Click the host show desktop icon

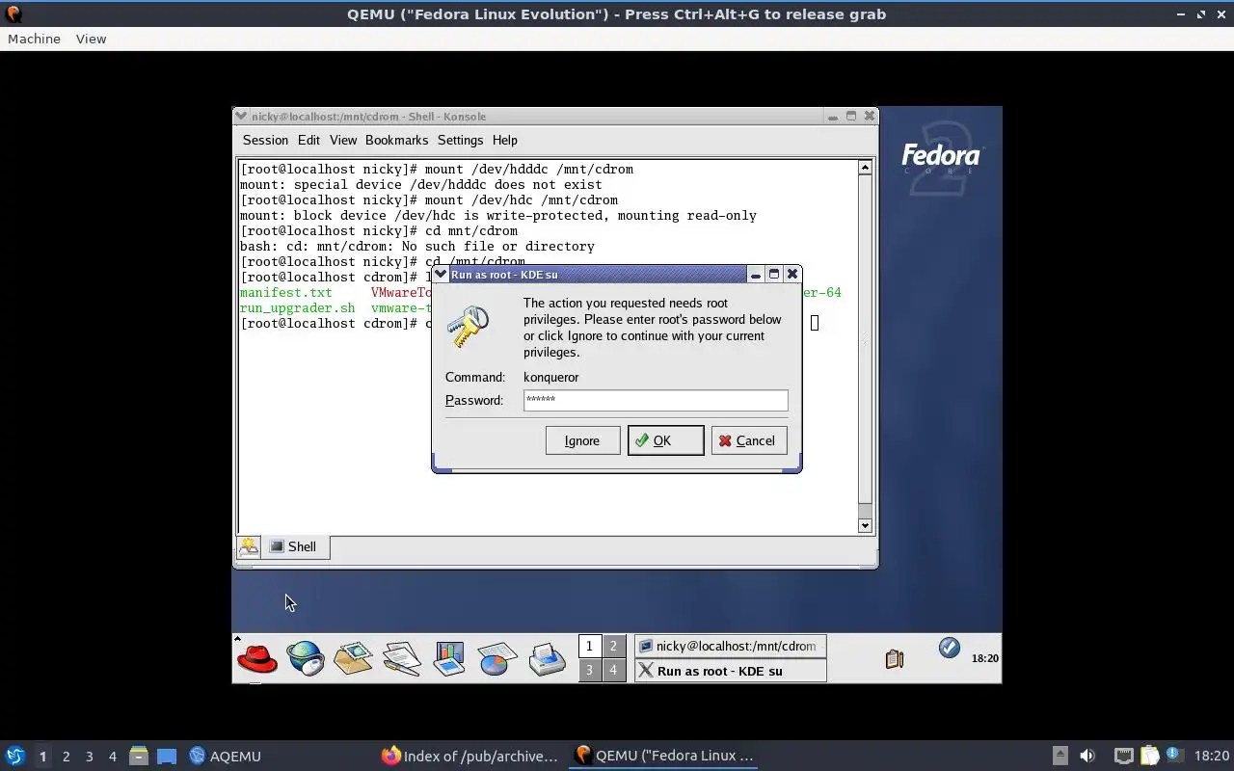167,756
